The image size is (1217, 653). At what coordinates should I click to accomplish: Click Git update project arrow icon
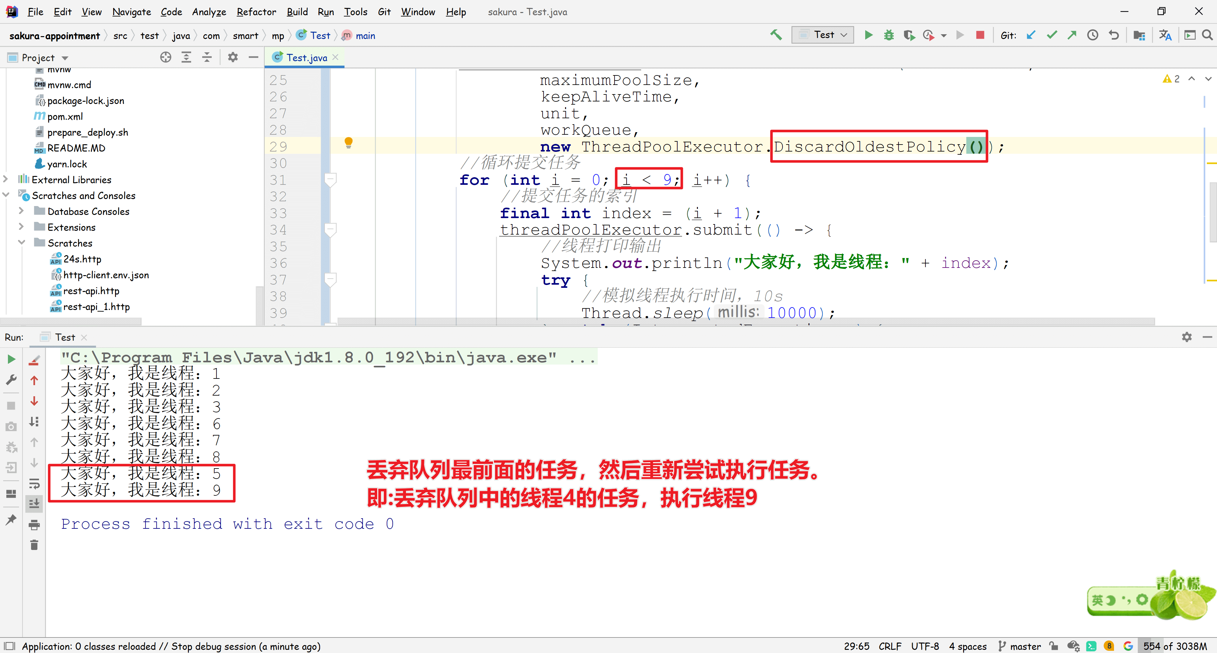1031,35
